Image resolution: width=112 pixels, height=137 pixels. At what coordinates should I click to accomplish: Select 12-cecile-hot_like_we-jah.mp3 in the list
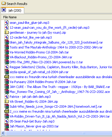[31, 37]
